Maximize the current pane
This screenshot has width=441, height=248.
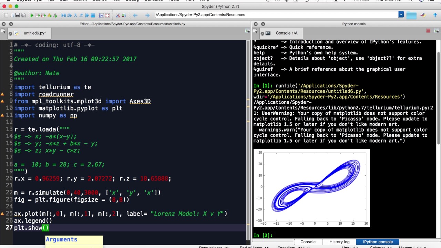point(101,15)
